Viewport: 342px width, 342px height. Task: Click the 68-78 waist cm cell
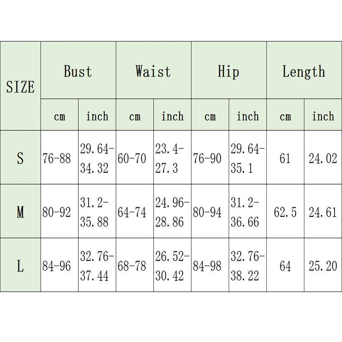tap(135, 265)
